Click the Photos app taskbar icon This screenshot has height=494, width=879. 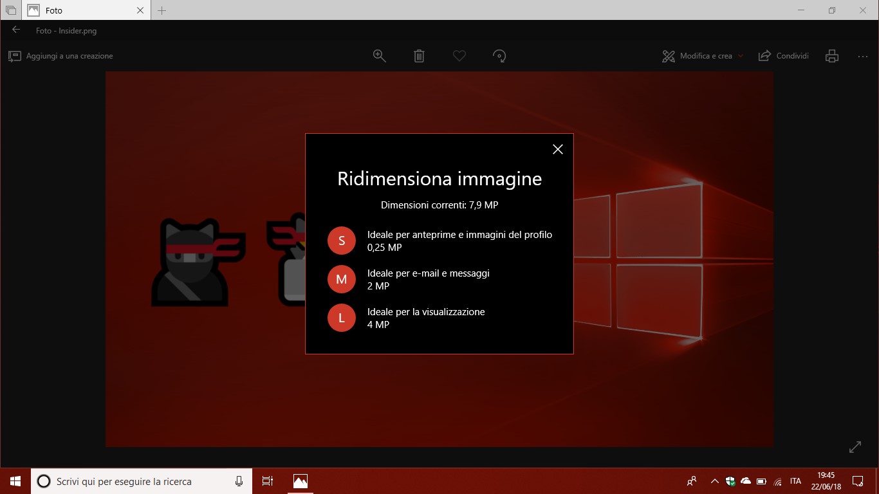point(301,481)
